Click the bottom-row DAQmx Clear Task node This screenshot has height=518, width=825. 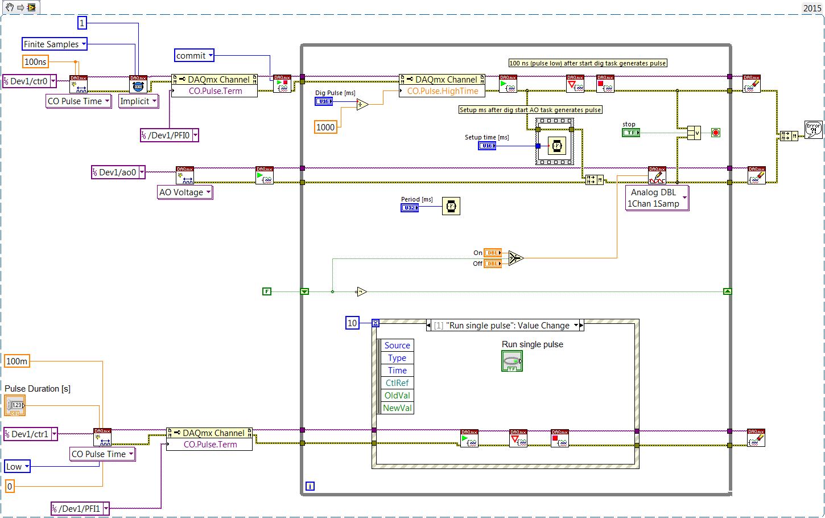coord(756,438)
